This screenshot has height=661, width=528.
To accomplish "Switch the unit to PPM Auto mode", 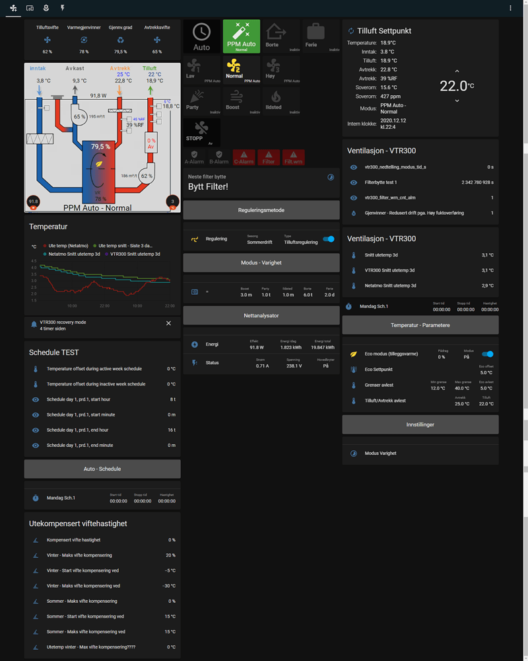I will pyautogui.click(x=241, y=36).
